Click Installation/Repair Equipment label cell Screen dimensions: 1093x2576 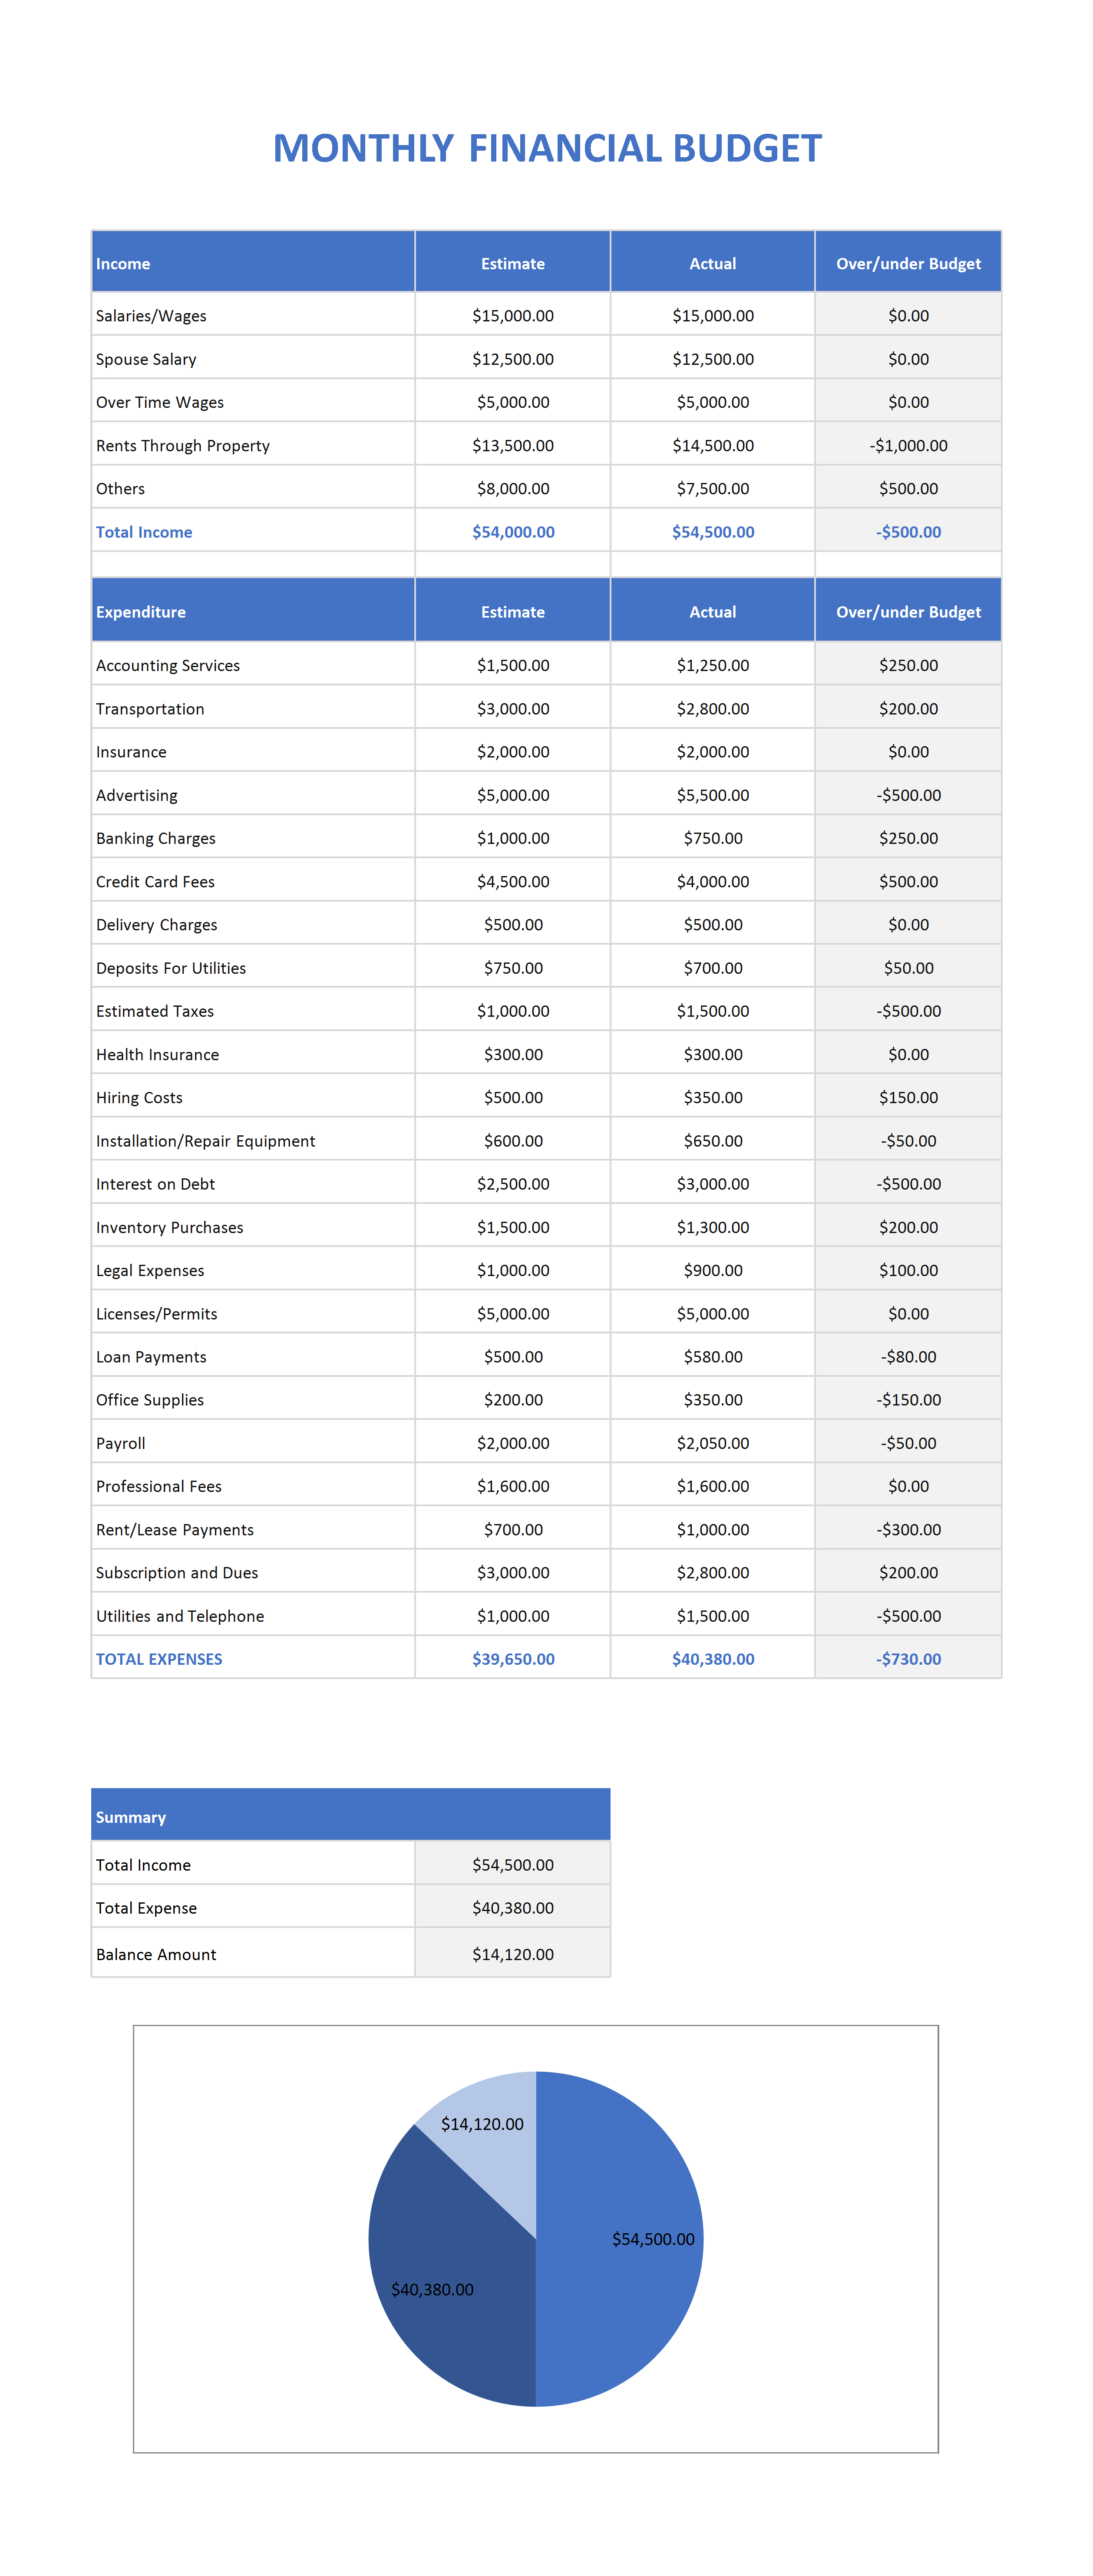pos(253,1140)
